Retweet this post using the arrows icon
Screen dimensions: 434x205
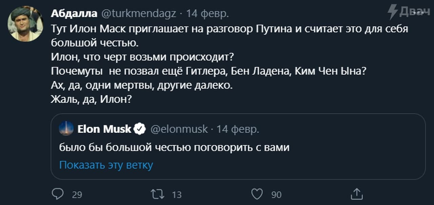click(x=158, y=194)
